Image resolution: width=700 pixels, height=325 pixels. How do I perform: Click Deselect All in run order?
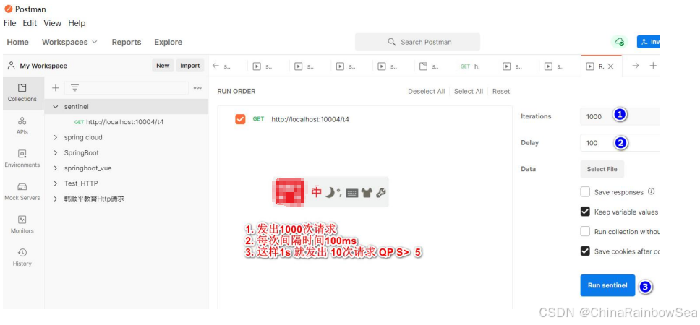coord(427,92)
